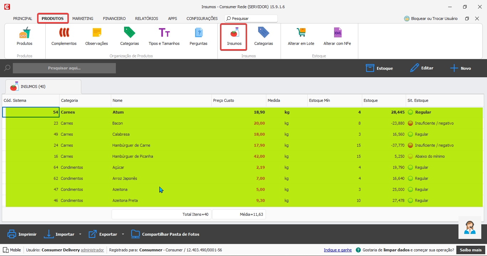
Task: Switch to the FINANCEIRO menu tab
Action: (114, 19)
